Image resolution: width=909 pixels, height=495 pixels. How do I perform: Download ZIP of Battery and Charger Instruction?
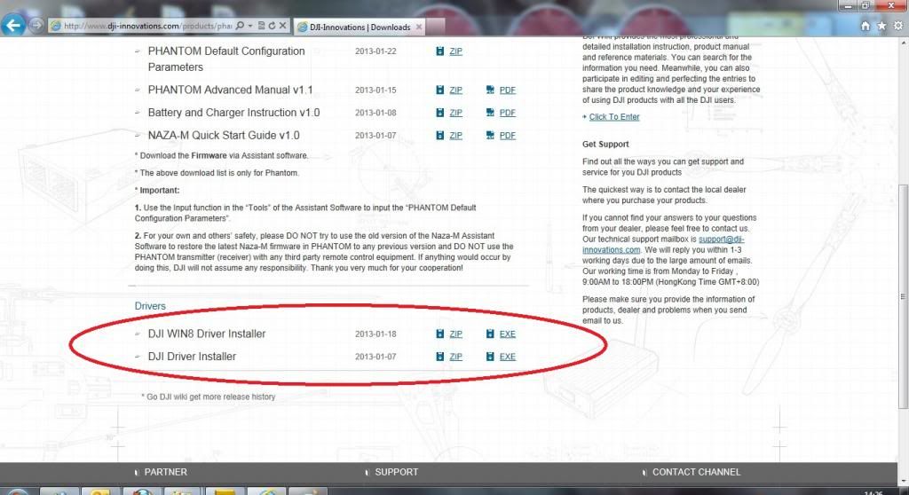pos(455,113)
